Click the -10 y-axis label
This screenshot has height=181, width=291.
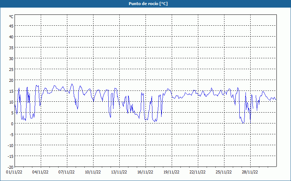point(11,146)
